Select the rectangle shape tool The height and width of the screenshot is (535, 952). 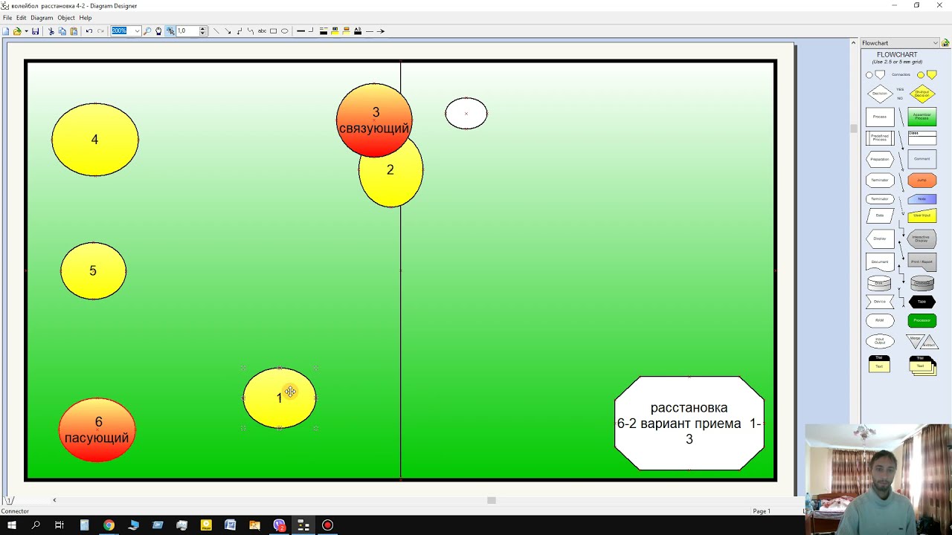click(273, 31)
